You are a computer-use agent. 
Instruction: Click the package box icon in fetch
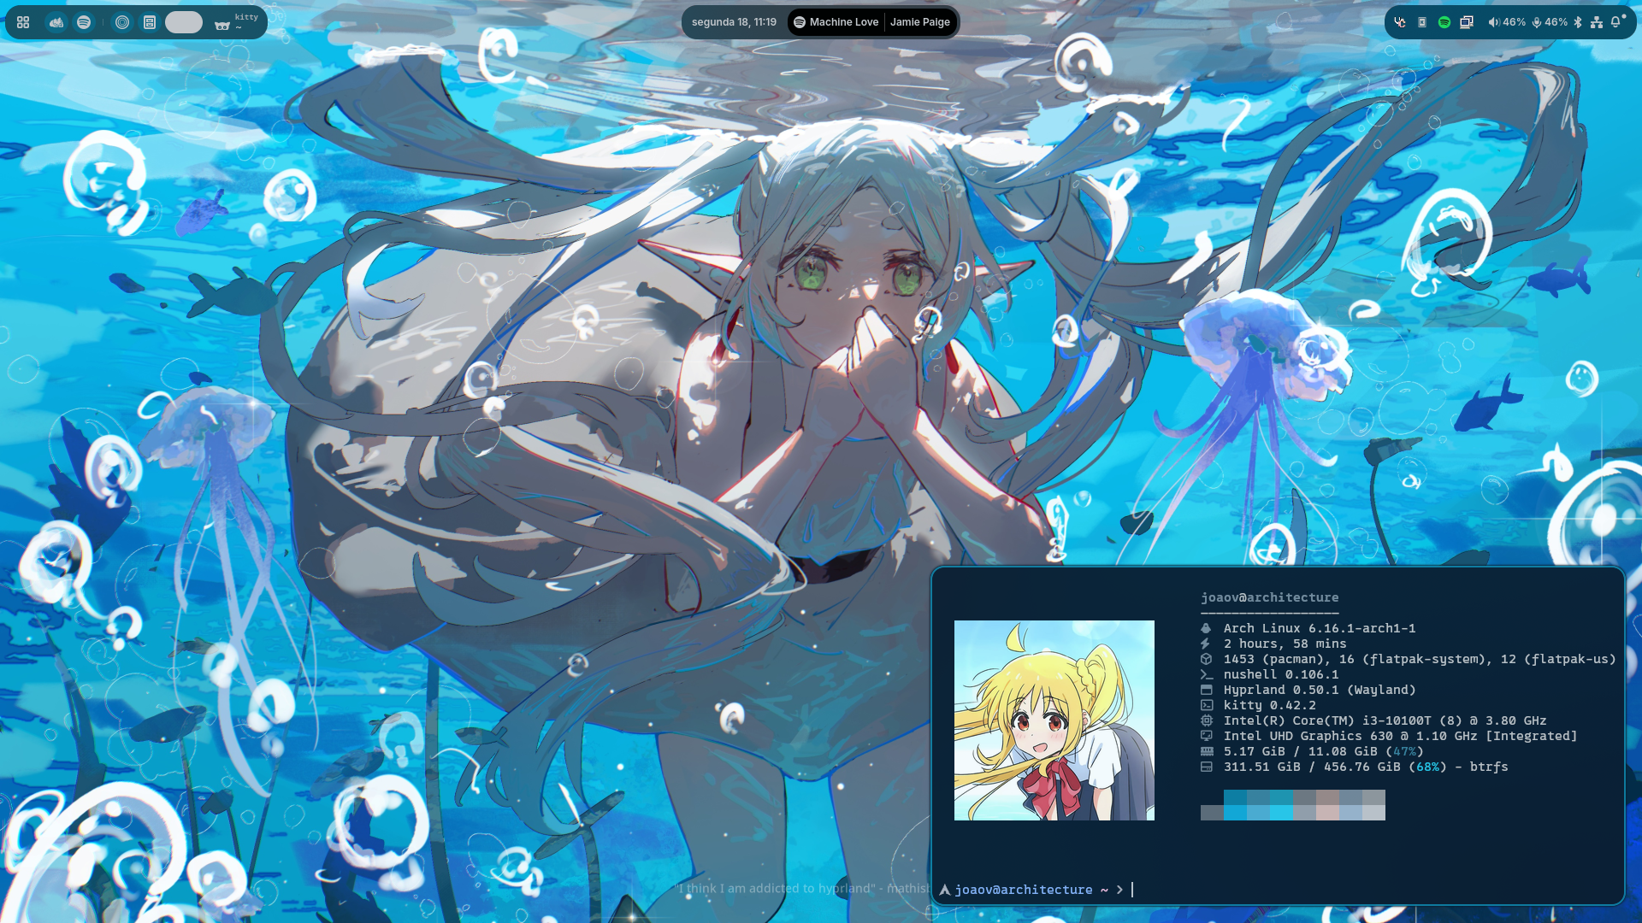pyautogui.click(x=1206, y=659)
